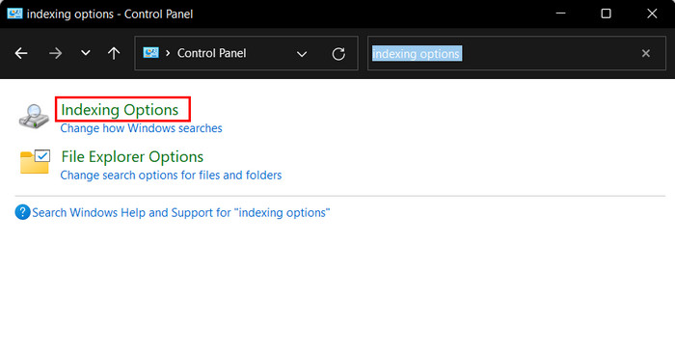675x352 pixels.
Task: Select the Control Panel breadcrumb
Action: [x=211, y=53]
